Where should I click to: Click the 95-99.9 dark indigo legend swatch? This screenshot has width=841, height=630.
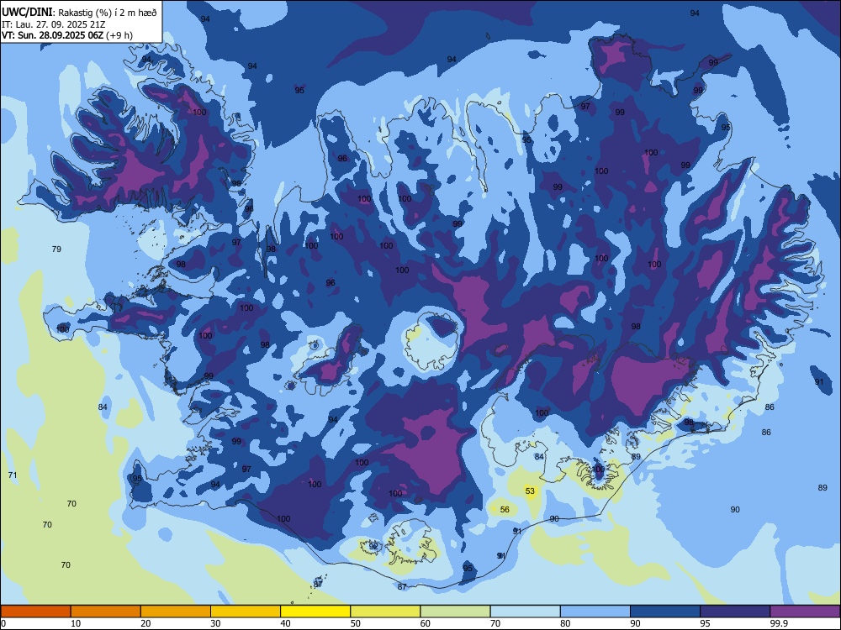click(735, 612)
